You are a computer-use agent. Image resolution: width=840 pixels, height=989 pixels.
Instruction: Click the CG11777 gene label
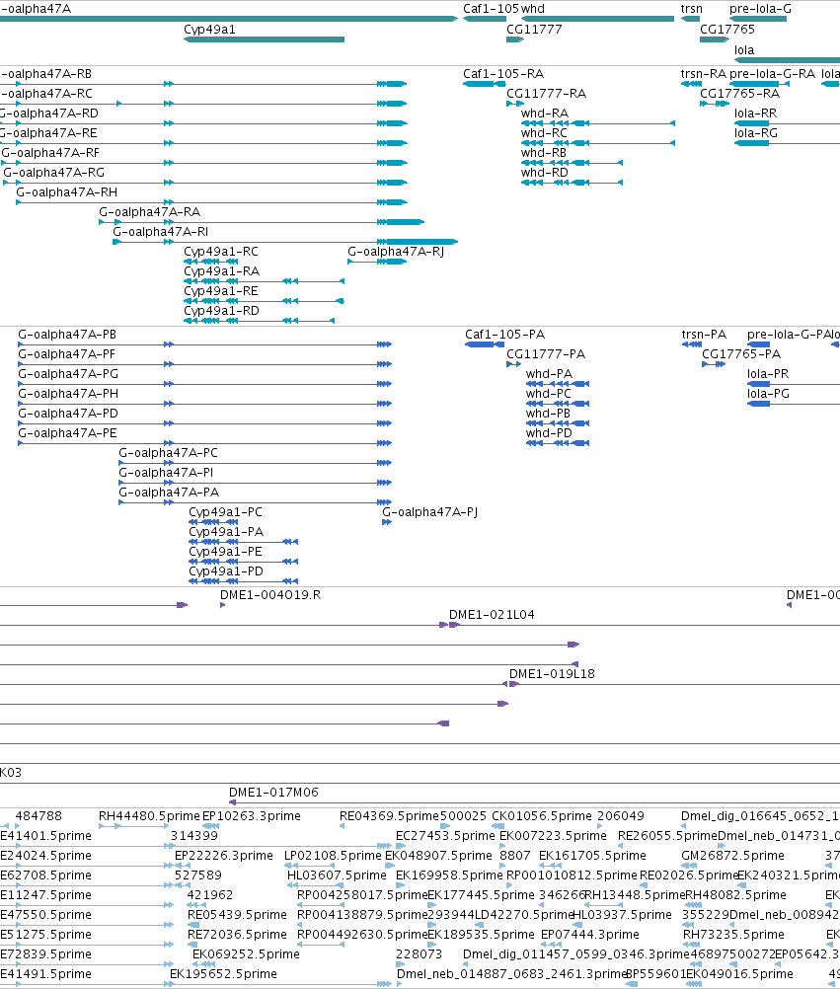tap(533, 29)
